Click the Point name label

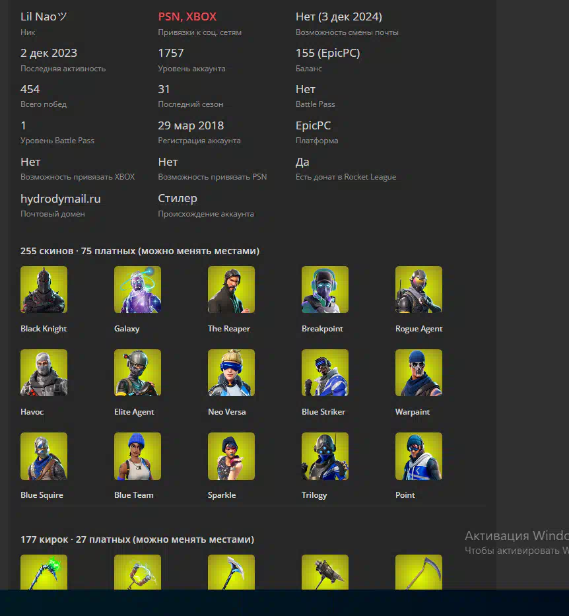tap(405, 495)
